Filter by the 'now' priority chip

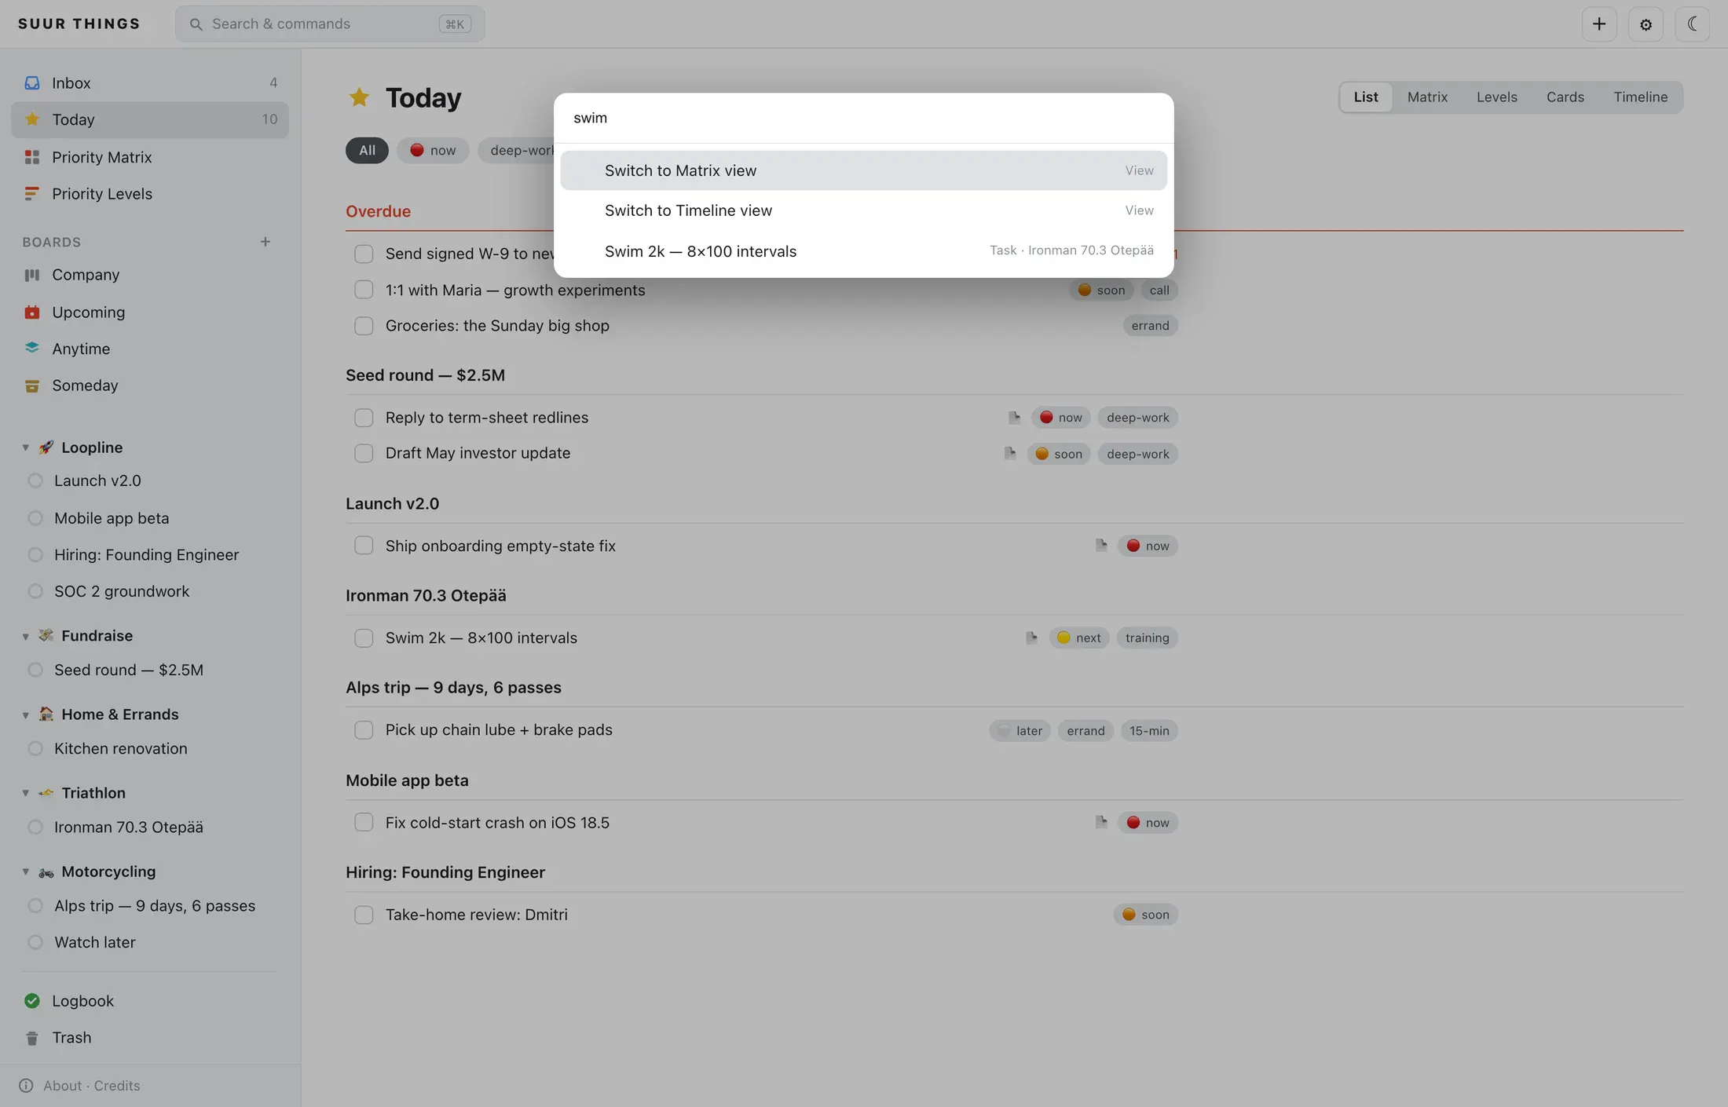[433, 150]
